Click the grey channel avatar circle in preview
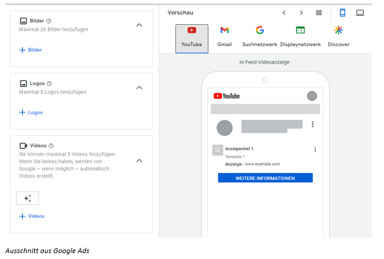Viewport: 384px width, 259px height. pos(224,128)
